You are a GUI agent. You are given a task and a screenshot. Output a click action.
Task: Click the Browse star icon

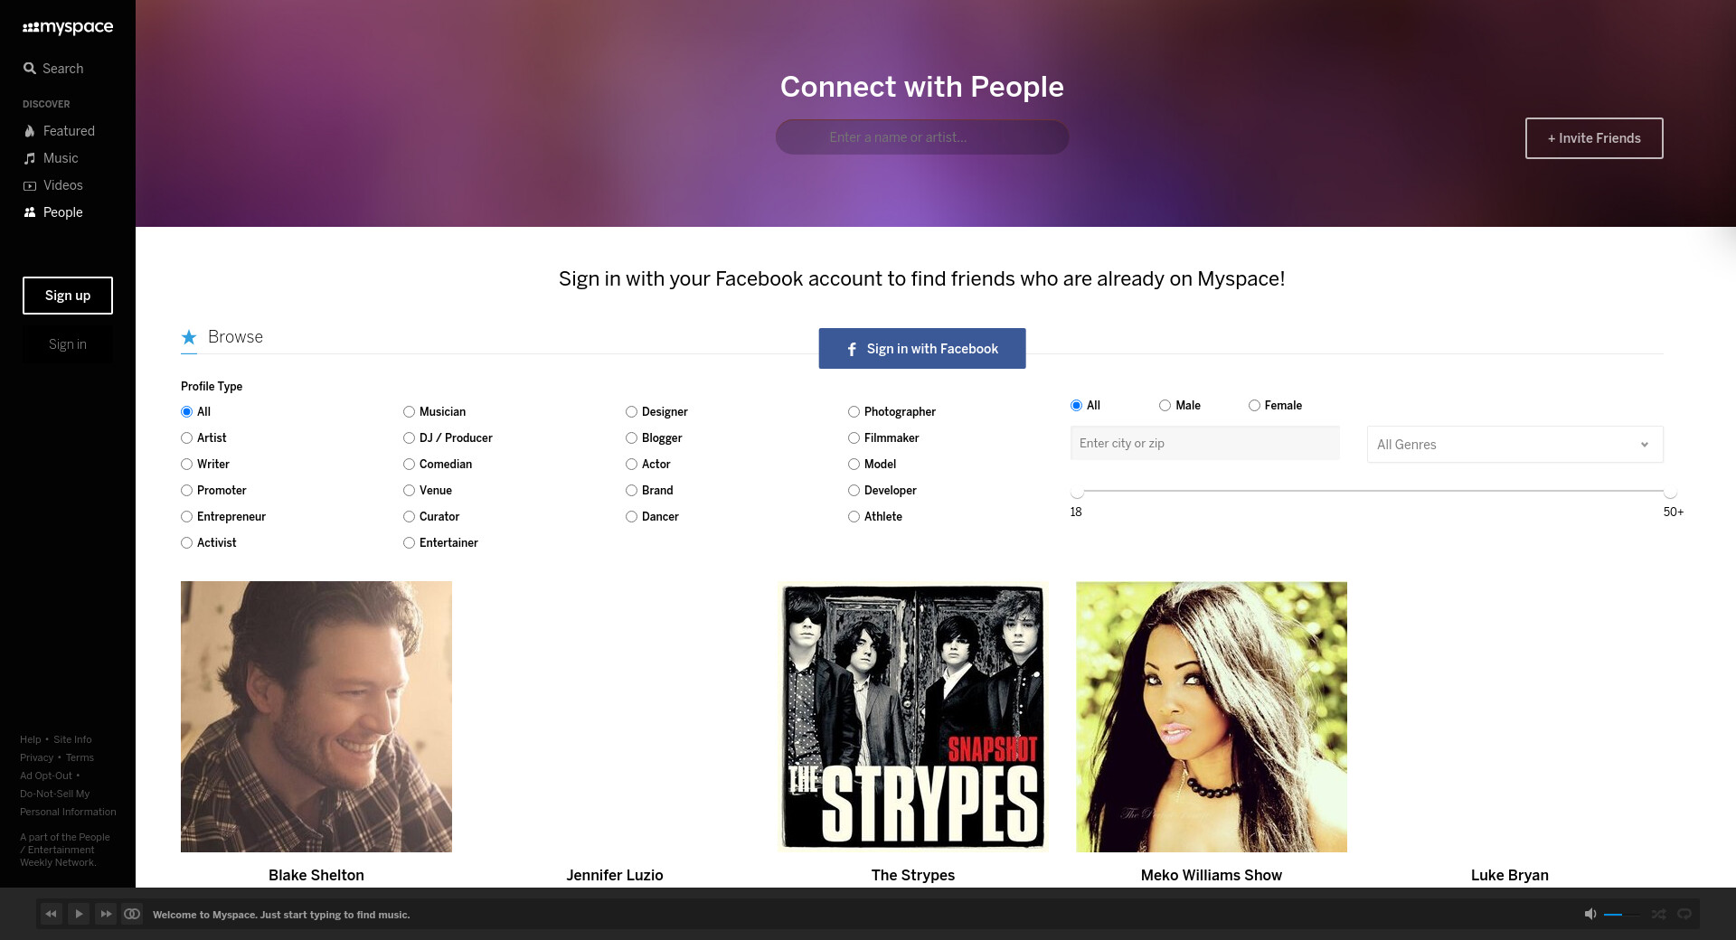(189, 337)
